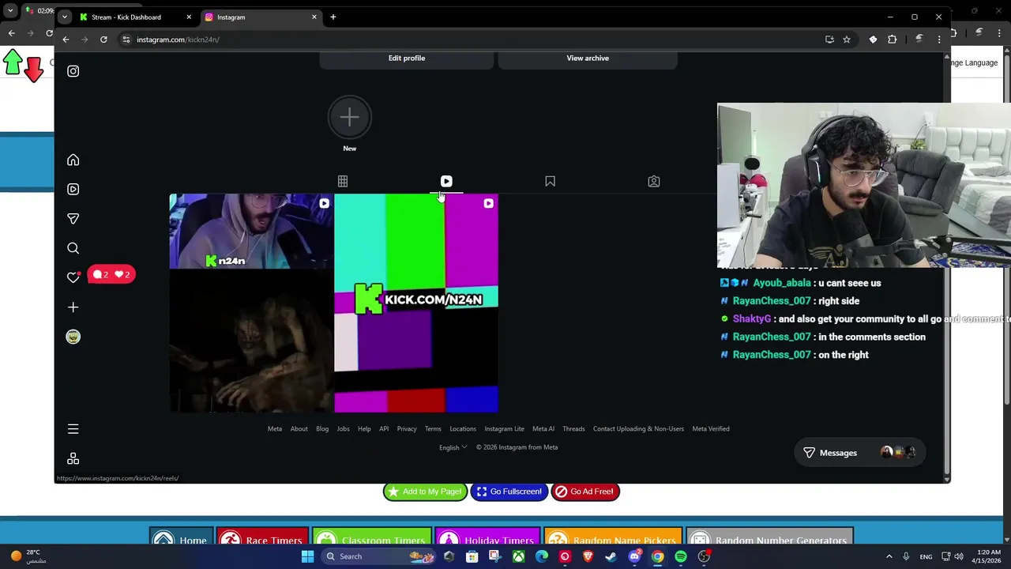Open the KICK.COM/N24N colorful reel thumbnail

click(416, 303)
